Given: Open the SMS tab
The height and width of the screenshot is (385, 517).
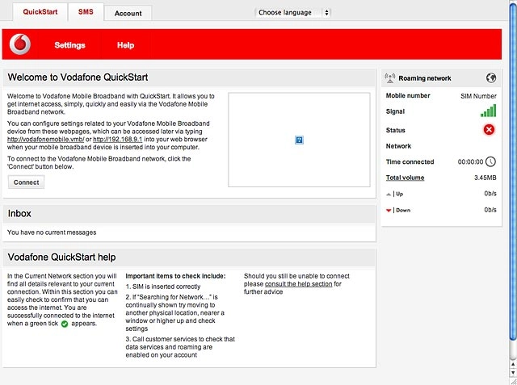Looking at the screenshot, I should click(86, 12).
